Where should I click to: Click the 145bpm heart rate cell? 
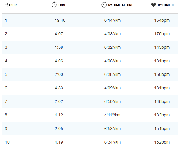(x=162, y=47)
